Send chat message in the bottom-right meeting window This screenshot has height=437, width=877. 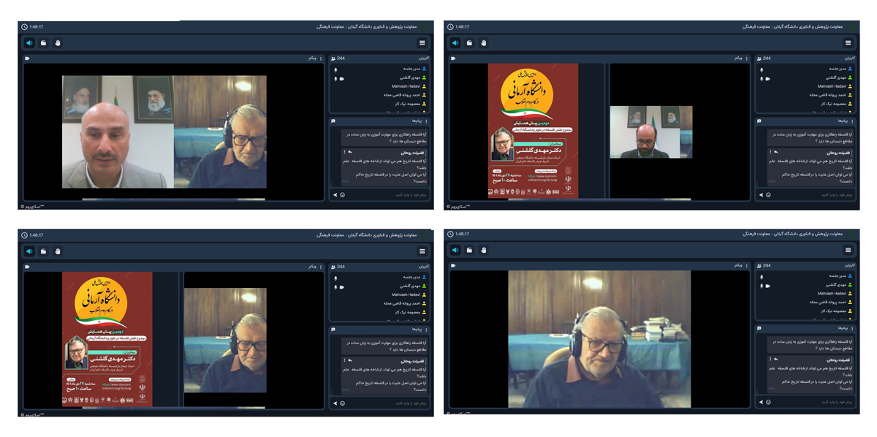pyautogui.click(x=761, y=402)
